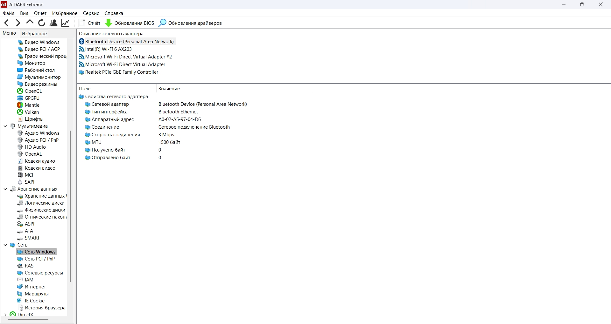
Task: Select Realtek PCIe GbE Family Controller adapter
Action: click(x=119, y=72)
